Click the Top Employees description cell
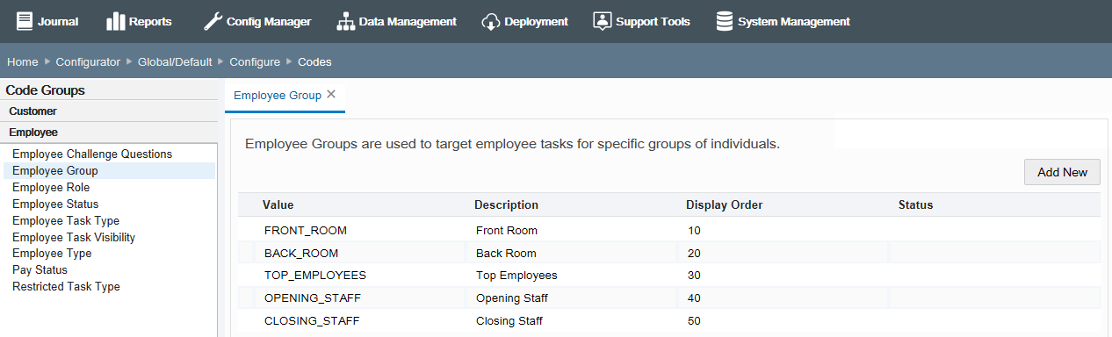Image resolution: width=1112 pixels, height=337 pixels. [x=516, y=275]
